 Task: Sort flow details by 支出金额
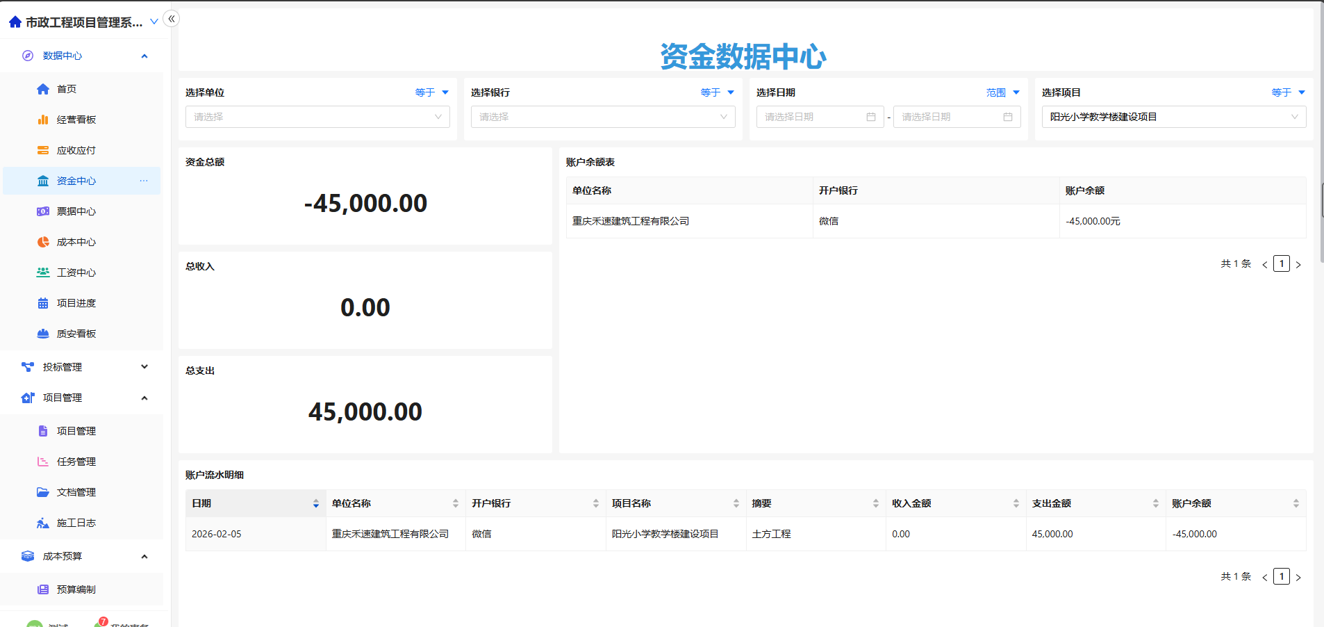[x=1155, y=503]
